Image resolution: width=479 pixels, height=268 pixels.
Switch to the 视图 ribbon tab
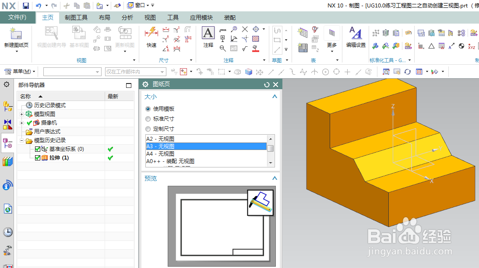150,17
